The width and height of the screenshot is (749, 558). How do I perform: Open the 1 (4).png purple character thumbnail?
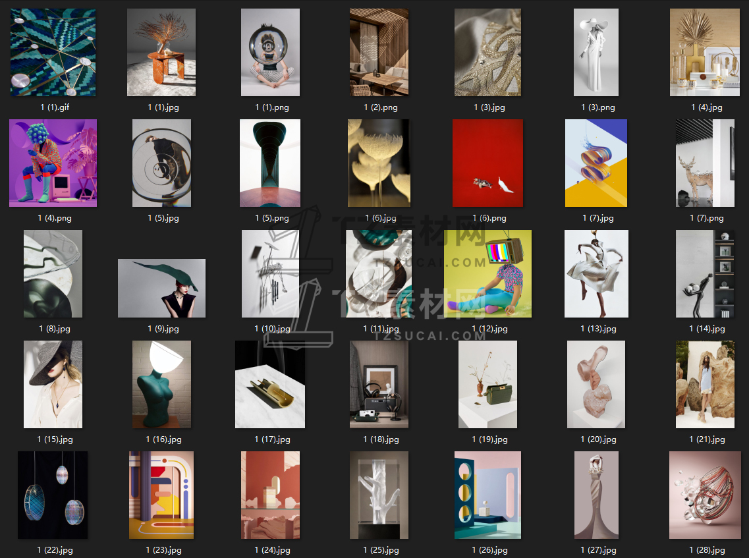coord(53,163)
